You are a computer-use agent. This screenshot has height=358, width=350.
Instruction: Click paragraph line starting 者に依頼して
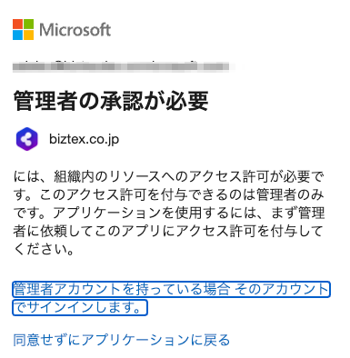168,231
